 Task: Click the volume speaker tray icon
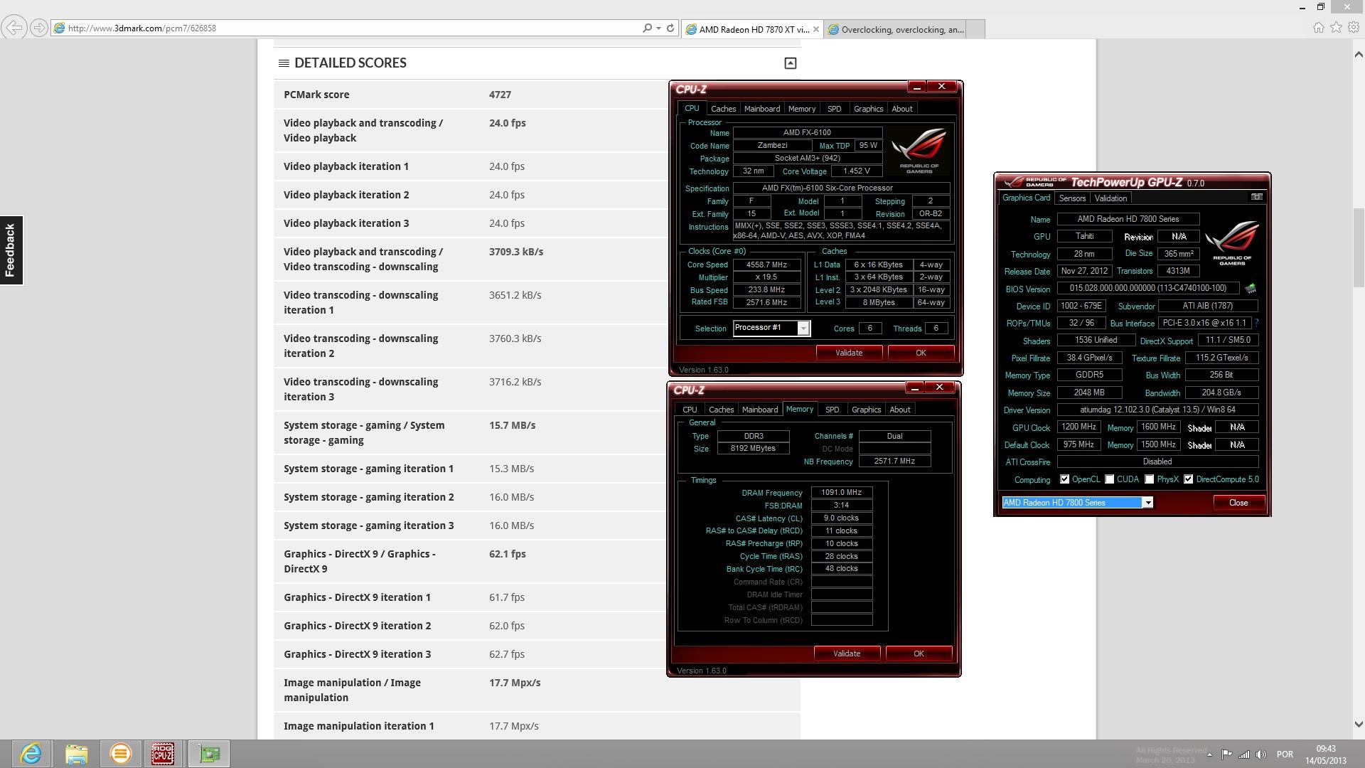[x=1261, y=754]
